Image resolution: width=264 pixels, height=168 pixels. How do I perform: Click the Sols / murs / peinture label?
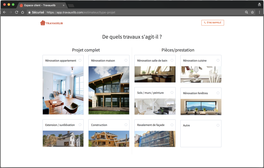coord(150,93)
